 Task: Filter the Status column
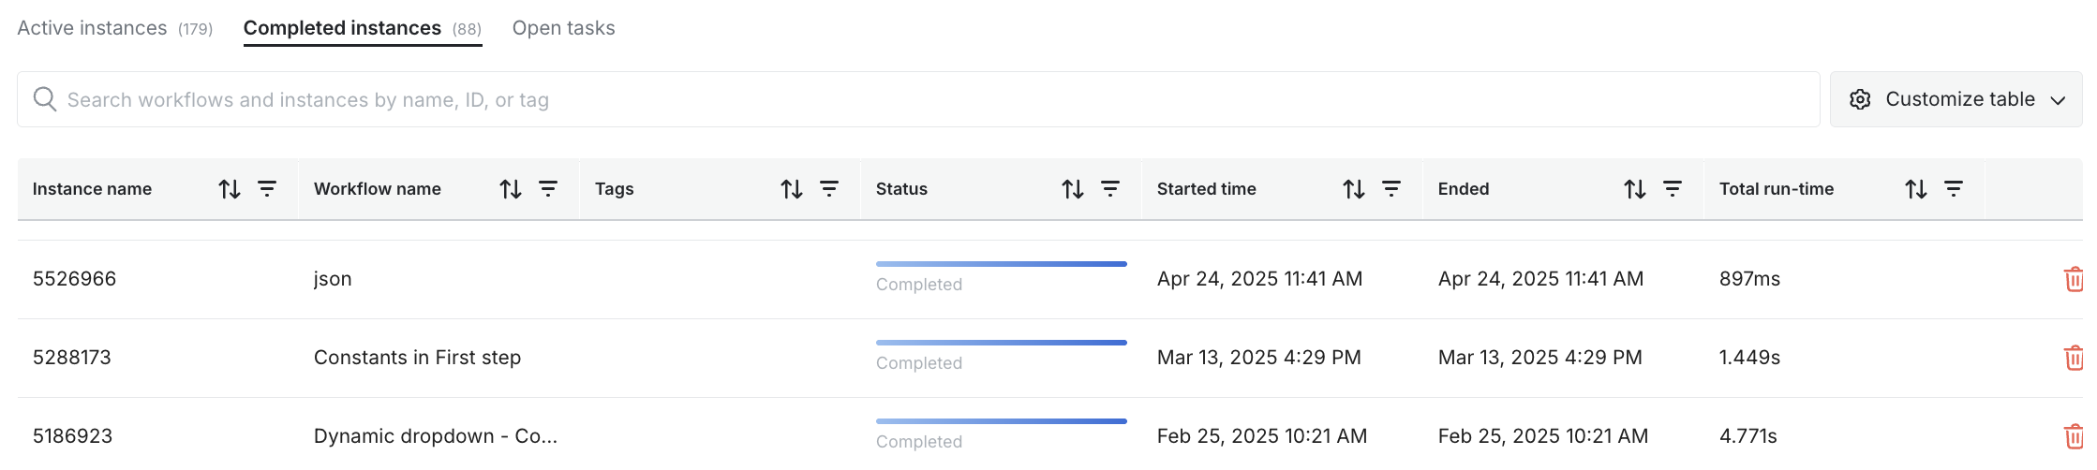(1110, 189)
